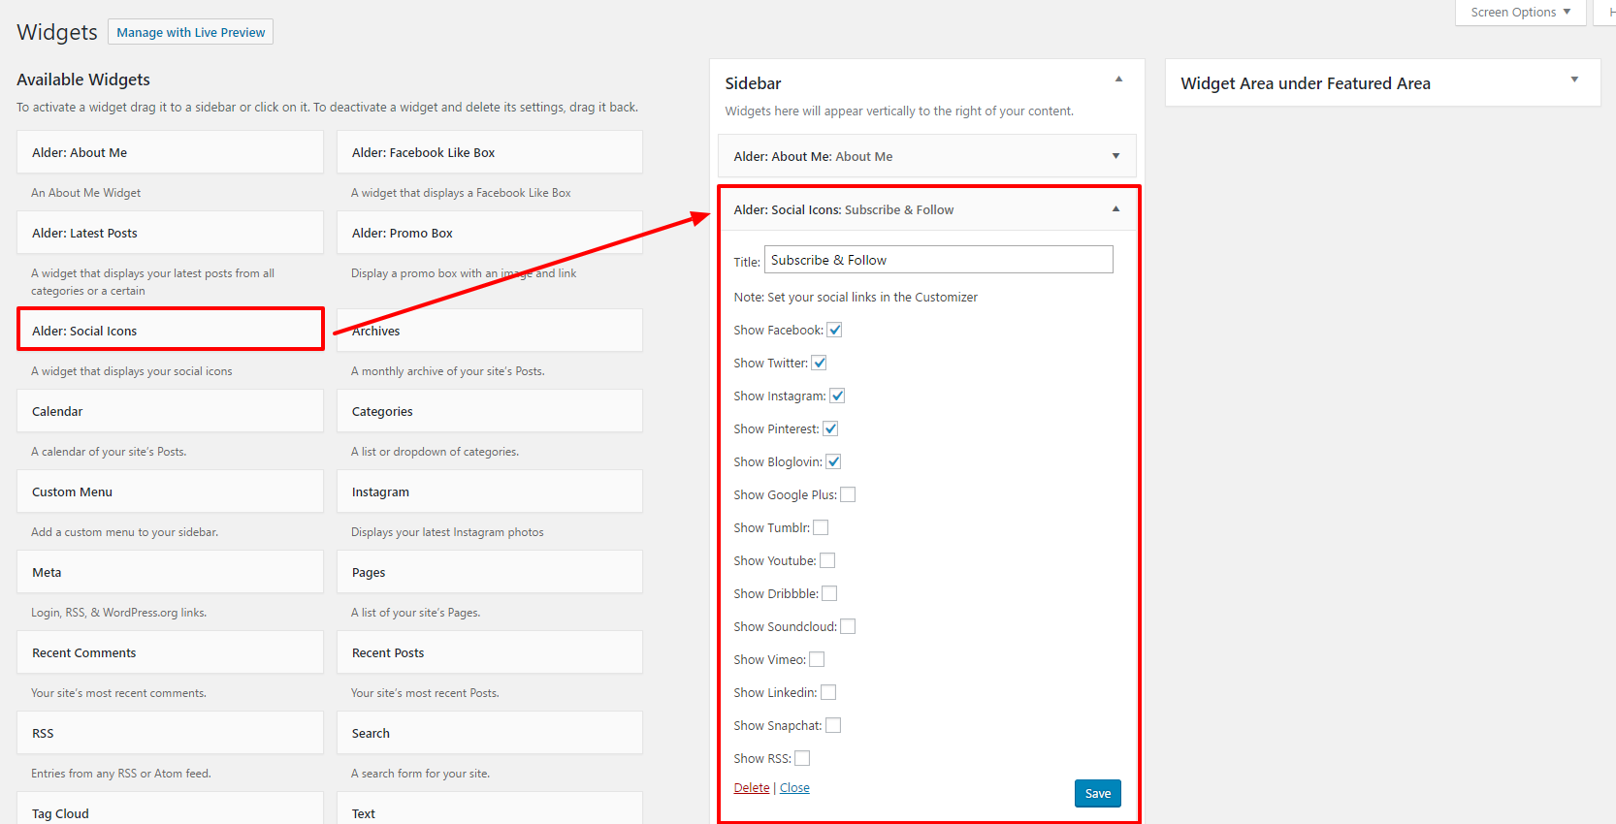The width and height of the screenshot is (1616, 824).
Task: Collapse the Sidebar panel arrow
Action: click(x=1118, y=79)
